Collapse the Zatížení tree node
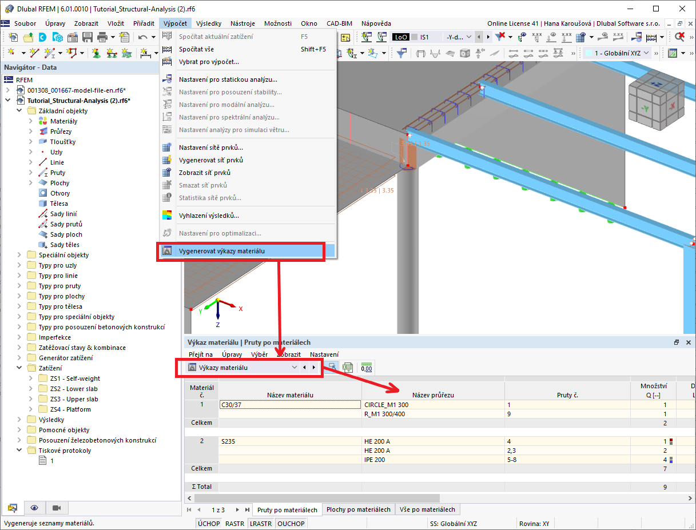Image resolution: width=696 pixels, height=530 pixels. (x=19, y=368)
